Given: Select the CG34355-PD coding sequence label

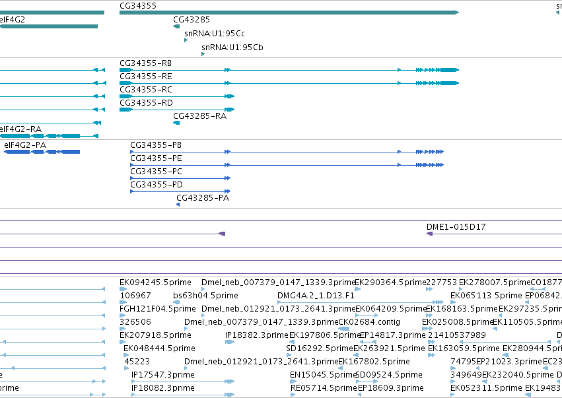Looking at the screenshot, I should pos(157,185).
